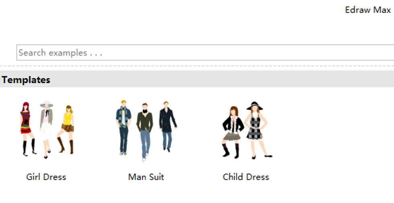The height and width of the screenshot is (203, 394).
Task: Select the blond man wearing a scarf
Action: 123,128
